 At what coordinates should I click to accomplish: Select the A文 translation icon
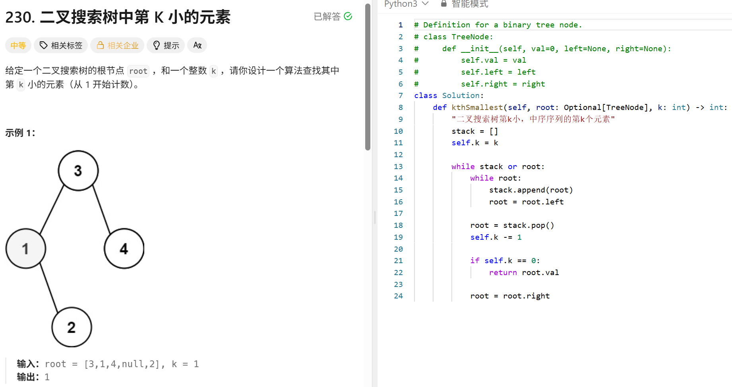[197, 45]
